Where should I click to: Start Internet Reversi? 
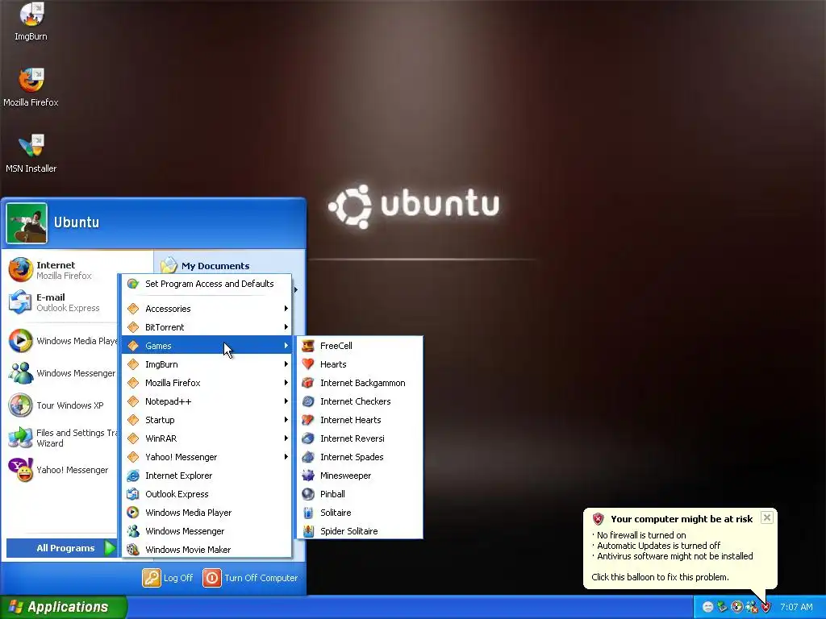tap(360, 438)
